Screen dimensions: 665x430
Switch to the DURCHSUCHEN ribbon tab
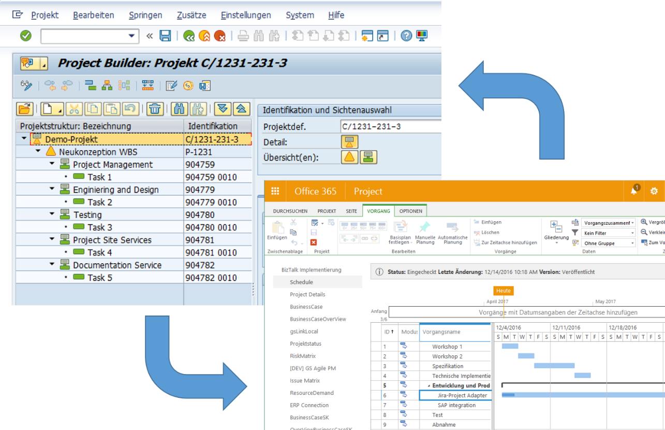pyautogui.click(x=290, y=211)
